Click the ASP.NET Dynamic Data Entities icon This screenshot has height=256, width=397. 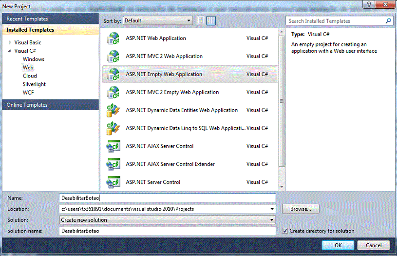pyautogui.click(x=113, y=111)
